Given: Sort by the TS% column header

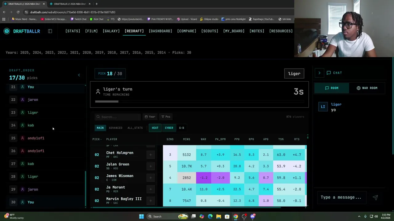Looking at the screenshot, I should [281, 139].
